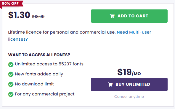The width and height of the screenshot is (175, 109).
Task: Click the New fonts added daily text
Action: pyautogui.click(x=39, y=74)
